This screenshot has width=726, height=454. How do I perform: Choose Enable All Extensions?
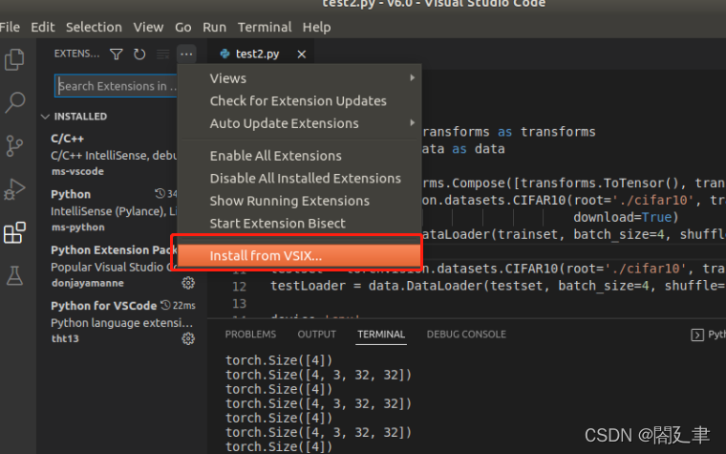pyautogui.click(x=299, y=156)
